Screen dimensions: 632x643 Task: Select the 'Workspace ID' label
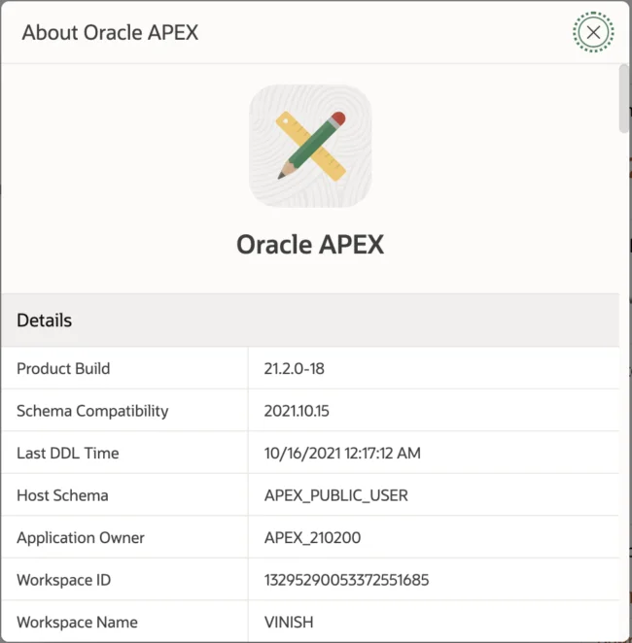pos(63,580)
